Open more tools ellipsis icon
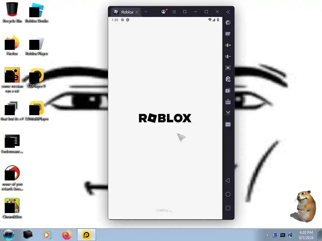The image size is (322, 241). [x=228, y=124]
